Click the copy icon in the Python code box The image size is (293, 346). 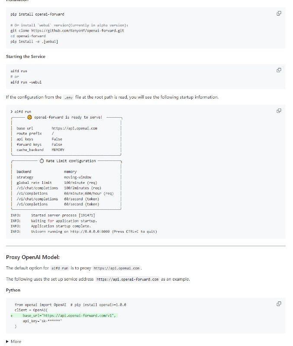278,304
